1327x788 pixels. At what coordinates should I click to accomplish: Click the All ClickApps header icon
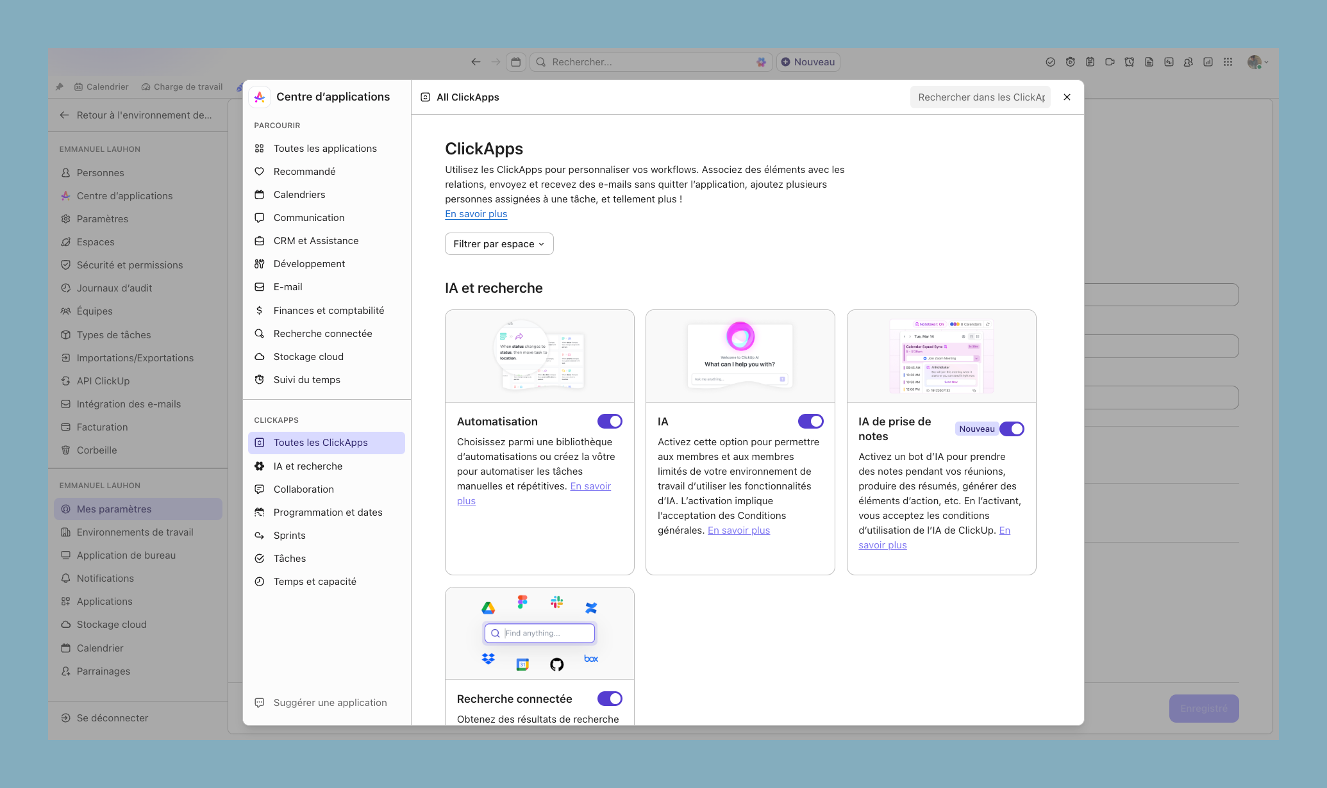(x=425, y=97)
